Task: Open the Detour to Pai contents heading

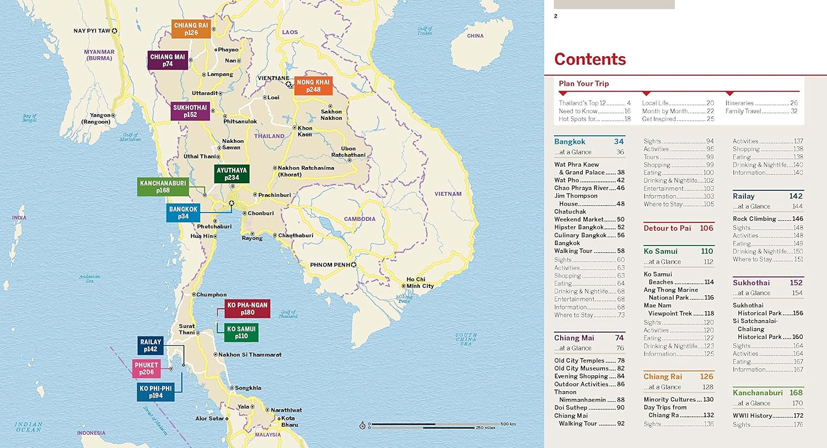Action: [678, 228]
